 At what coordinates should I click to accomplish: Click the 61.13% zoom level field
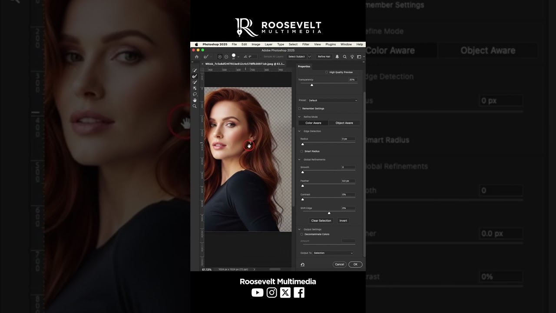207,270
